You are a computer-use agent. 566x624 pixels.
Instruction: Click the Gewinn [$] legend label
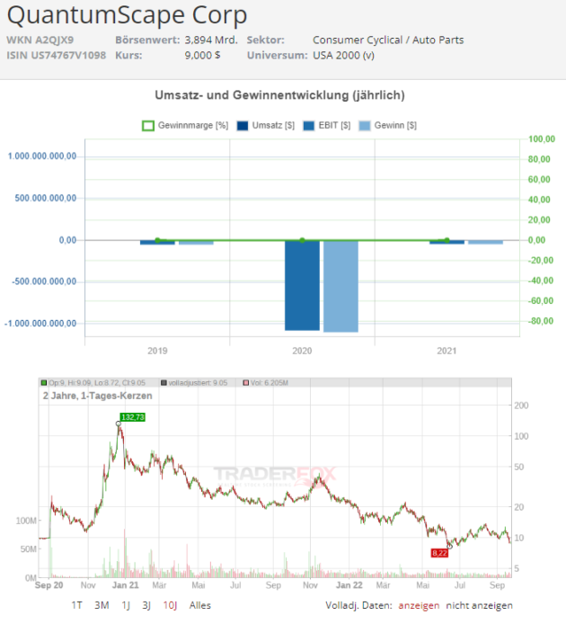coord(395,125)
